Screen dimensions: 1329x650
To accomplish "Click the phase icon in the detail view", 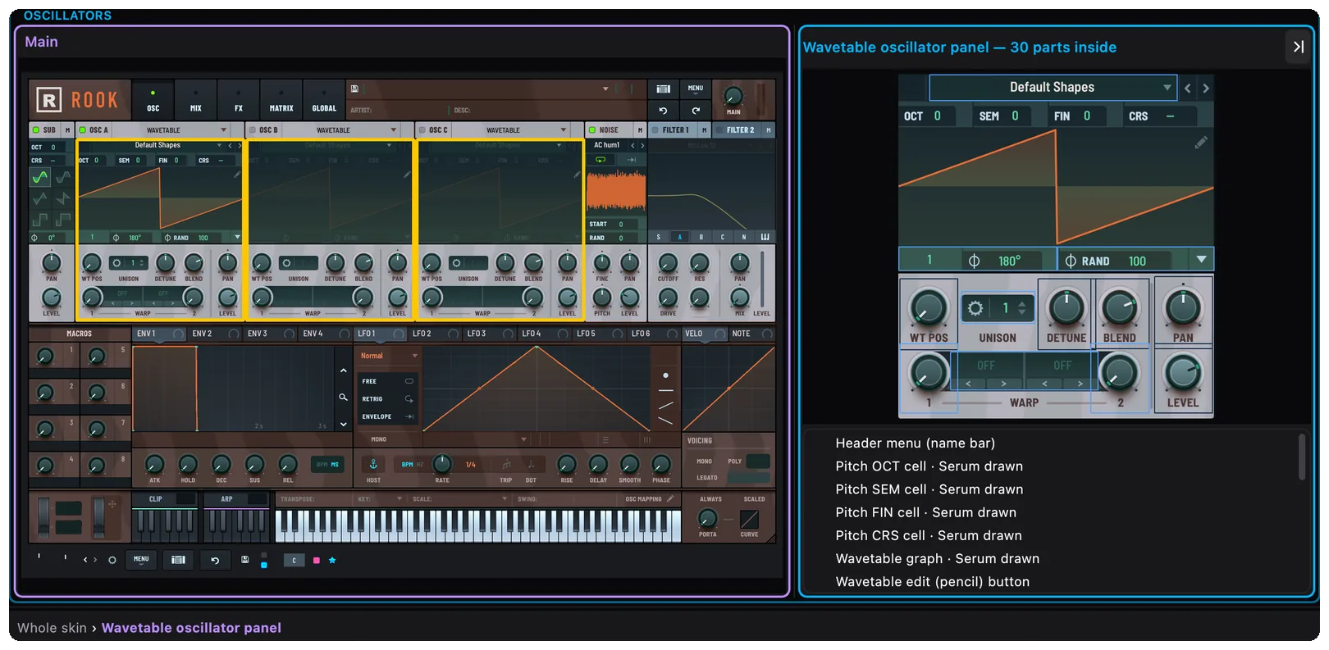I will (974, 261).
